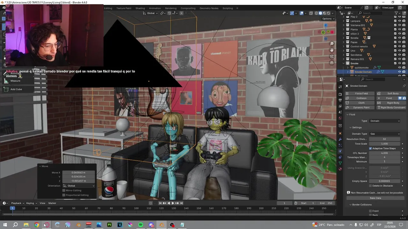
Task: Toggle the camera view navigation icon
Action: pos(332,56)
